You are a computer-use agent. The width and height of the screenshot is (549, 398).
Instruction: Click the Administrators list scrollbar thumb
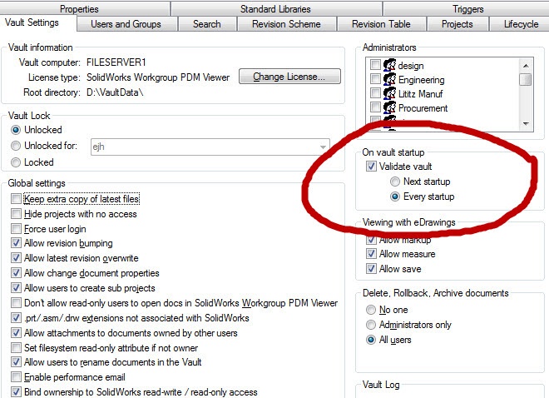pyautogui.click(x=526, y=80)
